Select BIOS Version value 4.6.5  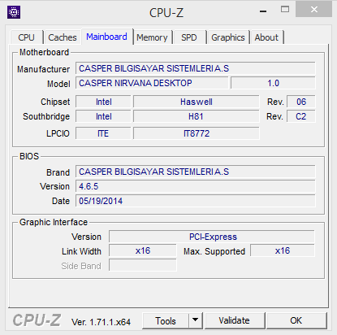click(x=196, y=186)
